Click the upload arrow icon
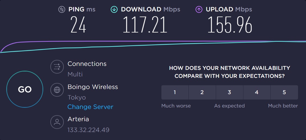Screen dimensions: 306x140 click(x=199, y=9)
